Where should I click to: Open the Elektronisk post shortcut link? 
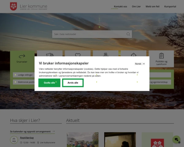tap(24, 82)
